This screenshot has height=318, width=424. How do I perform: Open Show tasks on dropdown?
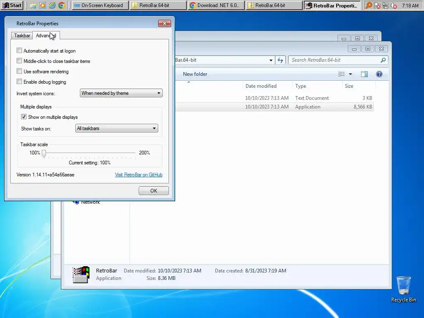coord(116,128)
